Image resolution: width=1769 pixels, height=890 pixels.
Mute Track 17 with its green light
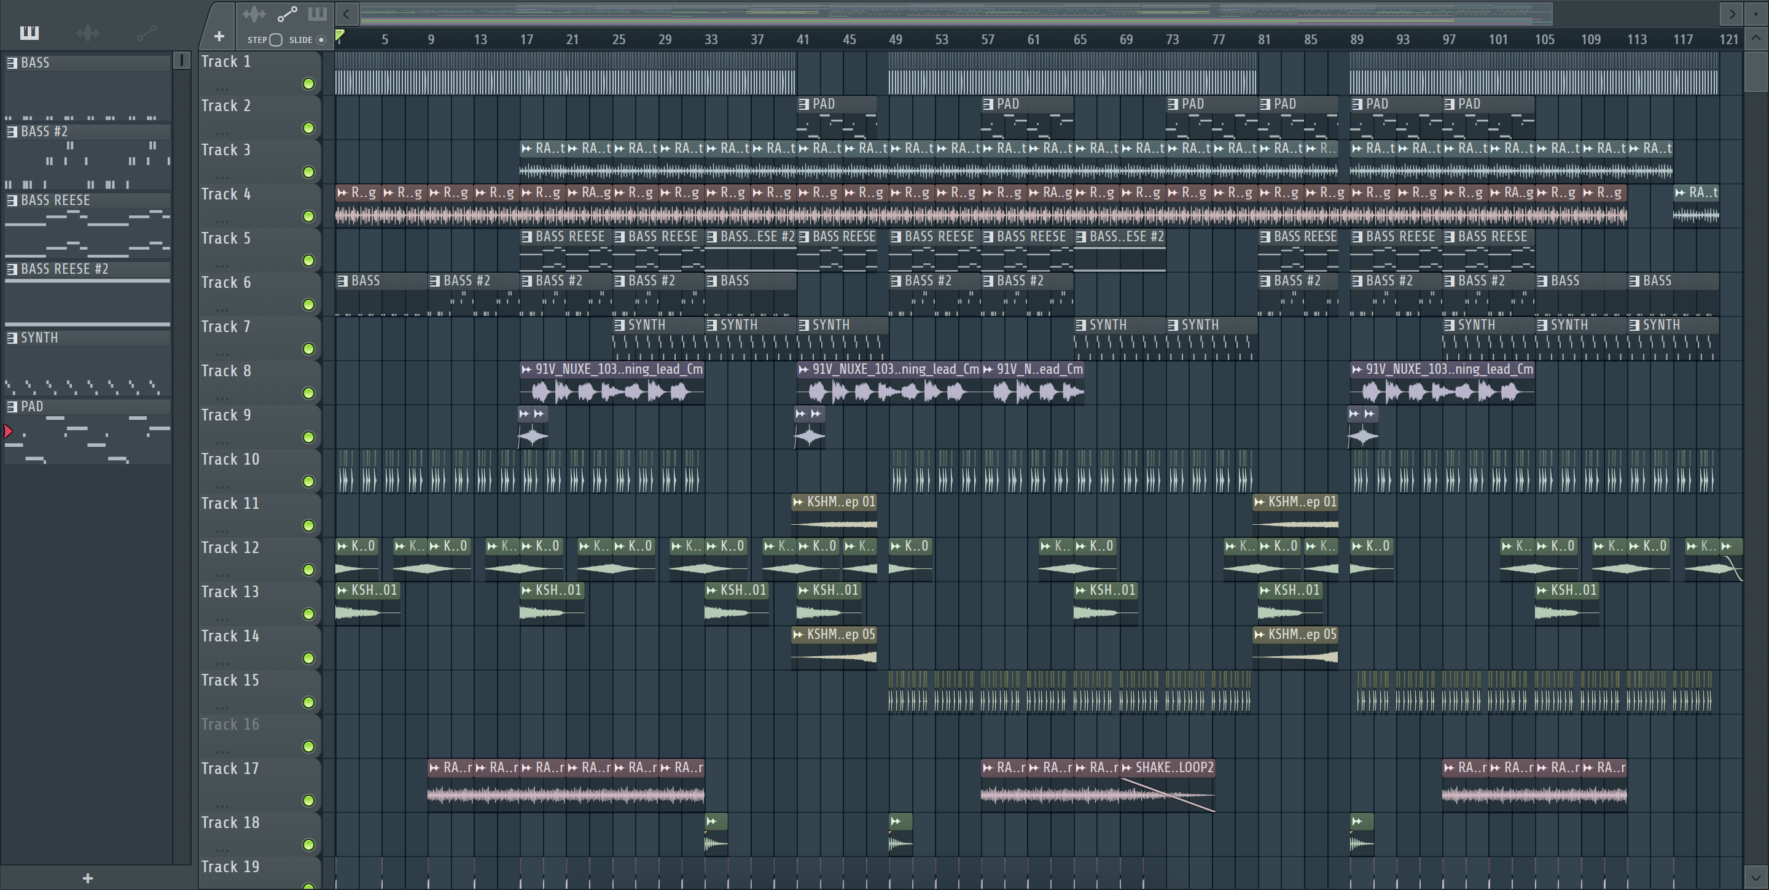pos(308,801)
